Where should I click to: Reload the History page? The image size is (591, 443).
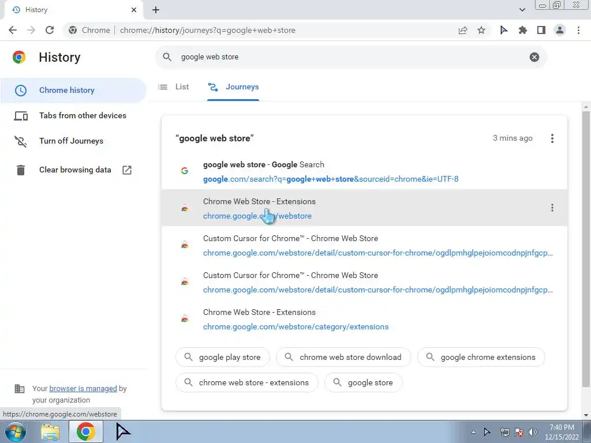[50, 30]
